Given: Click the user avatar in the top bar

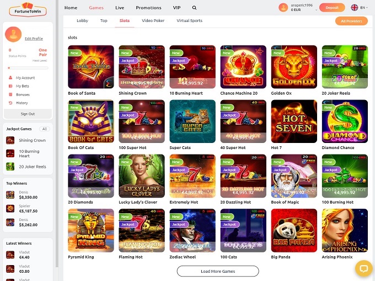Looking at the screenshot, I should pos(283,8).
